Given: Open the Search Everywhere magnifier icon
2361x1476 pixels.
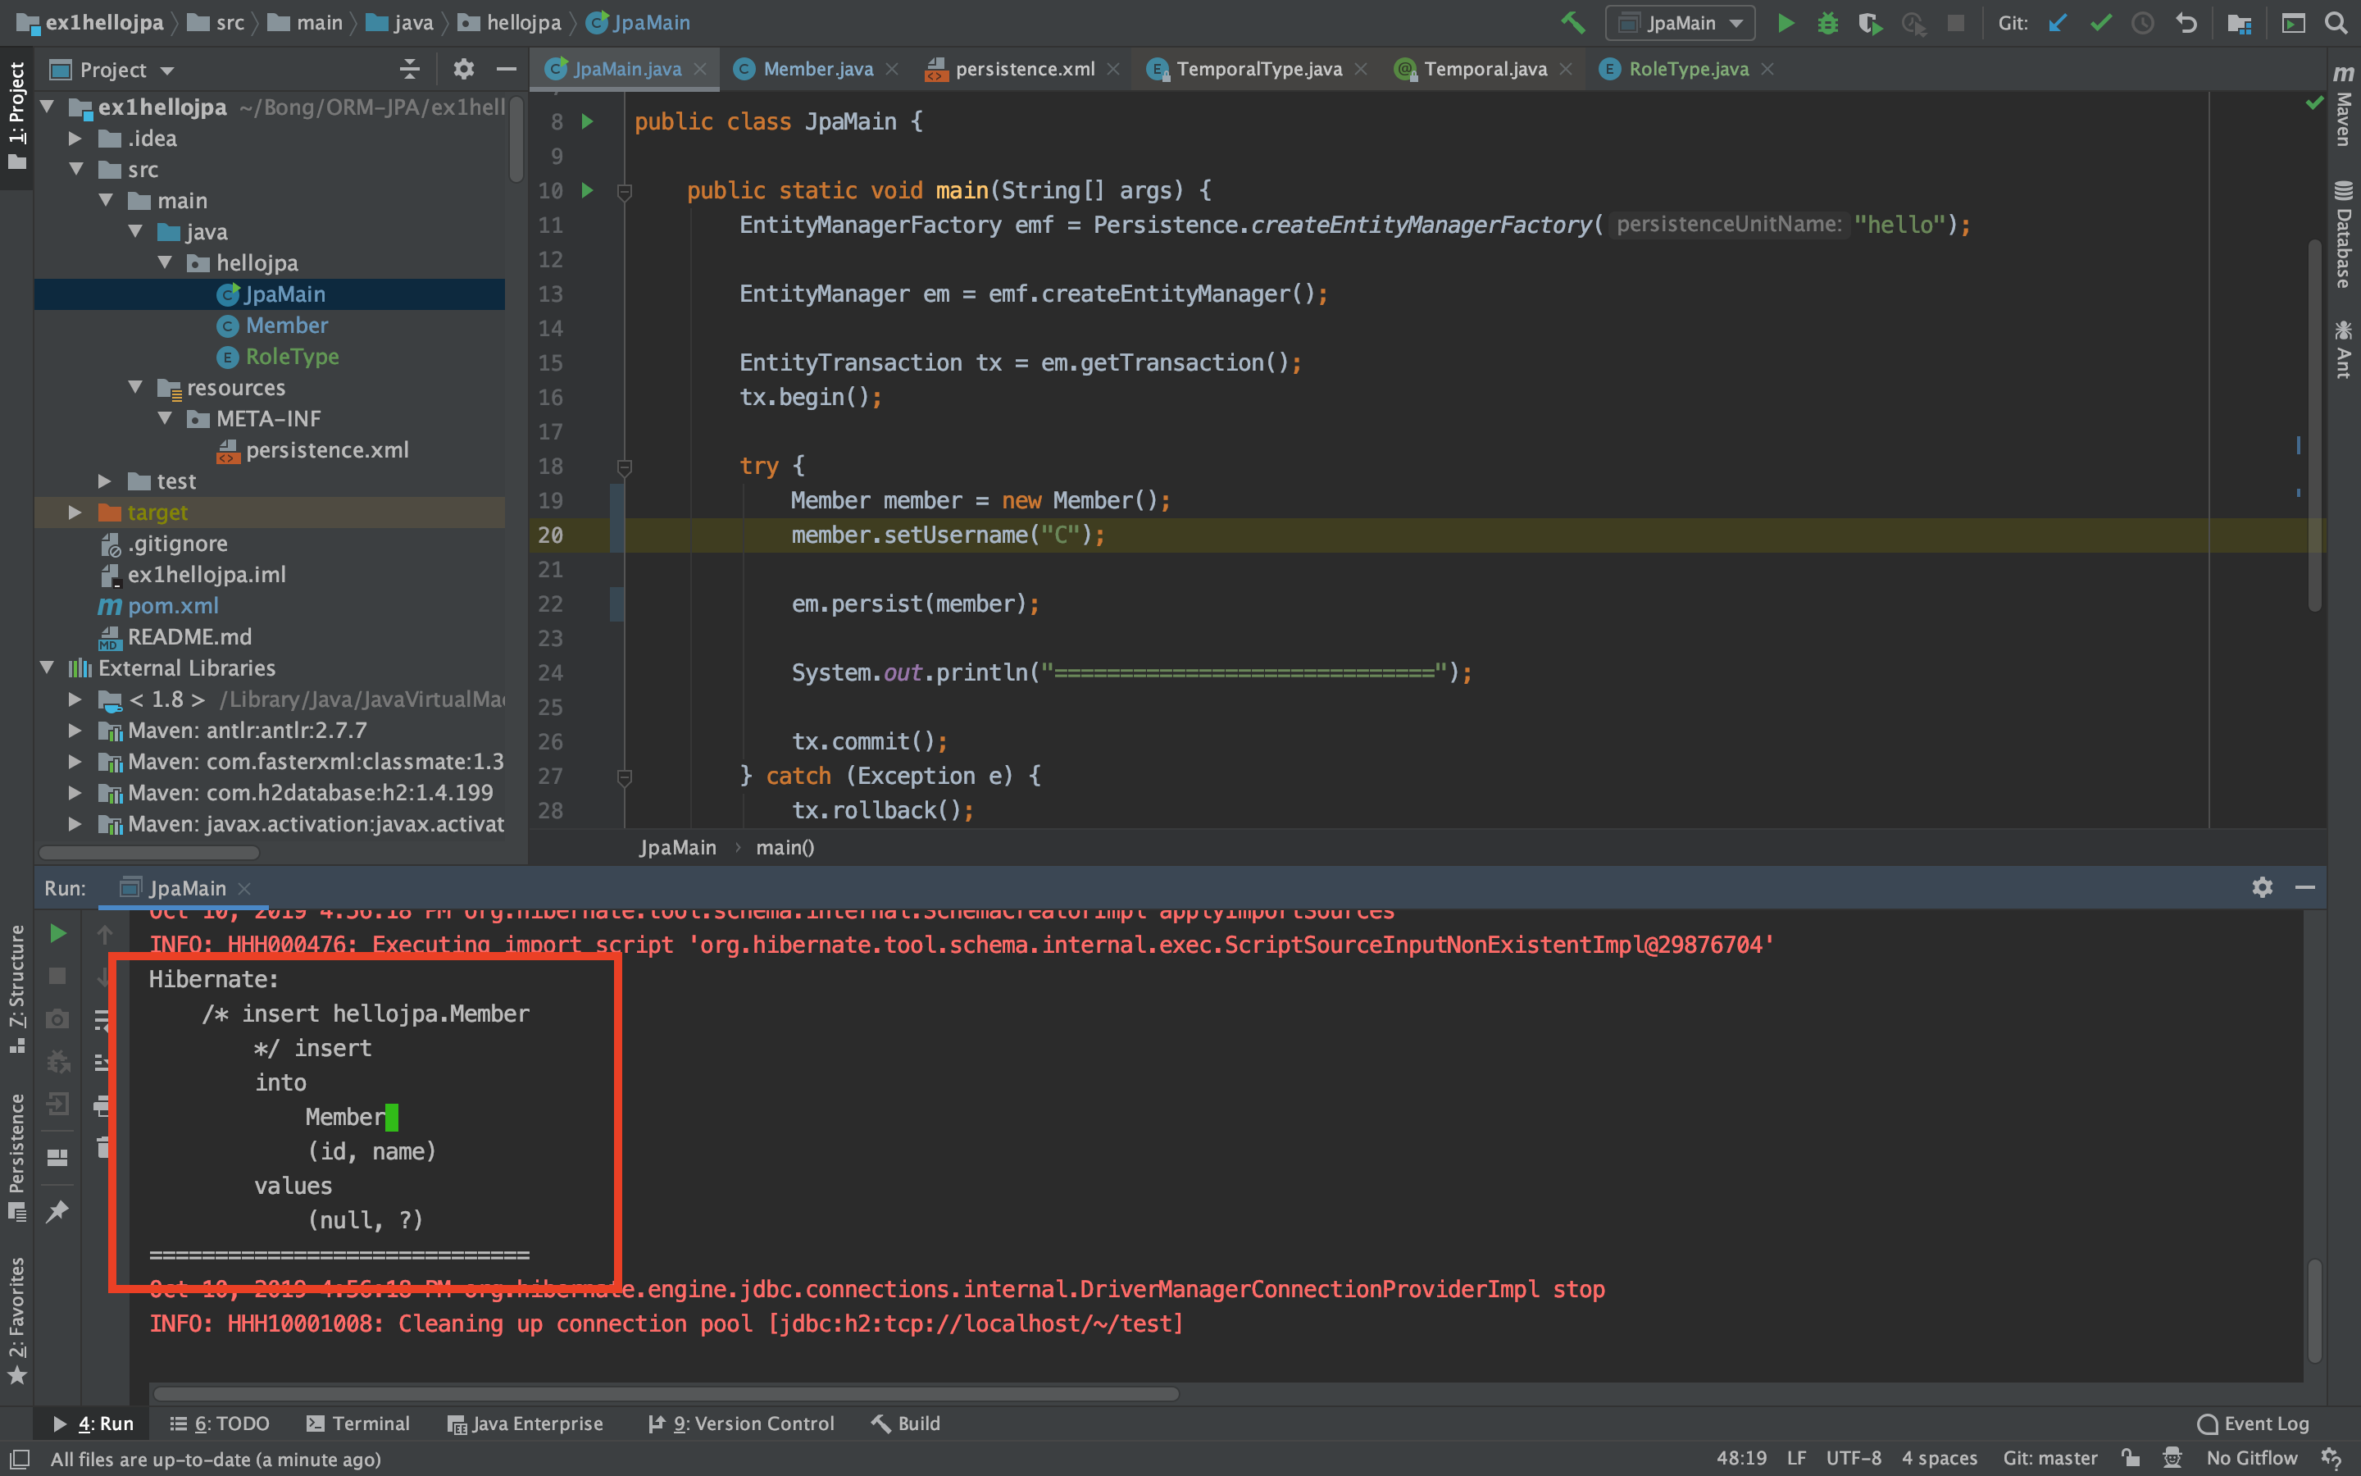Looking at the screenshot, I should tap(2336, 22).
